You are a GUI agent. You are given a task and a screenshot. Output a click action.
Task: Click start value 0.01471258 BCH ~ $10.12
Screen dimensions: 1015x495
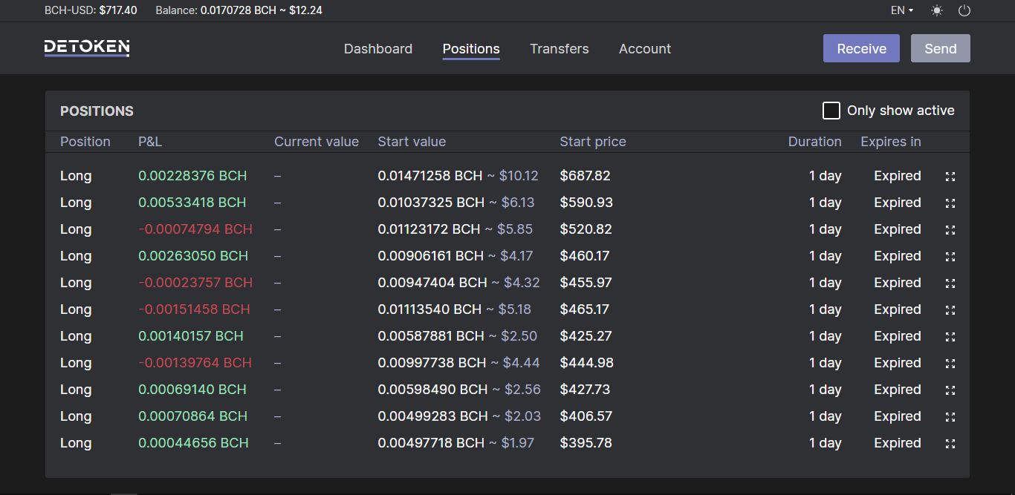pos(458,176)
